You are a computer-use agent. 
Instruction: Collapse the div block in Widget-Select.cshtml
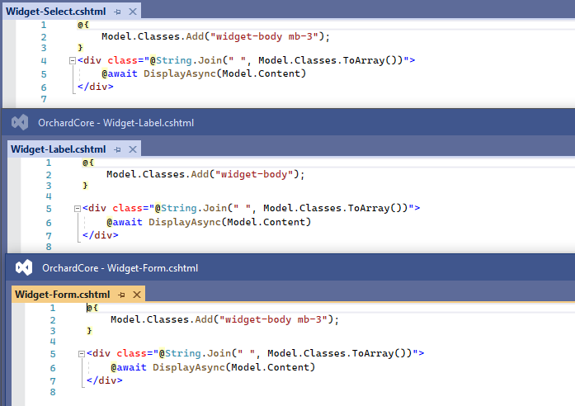(x=73, y=60)
